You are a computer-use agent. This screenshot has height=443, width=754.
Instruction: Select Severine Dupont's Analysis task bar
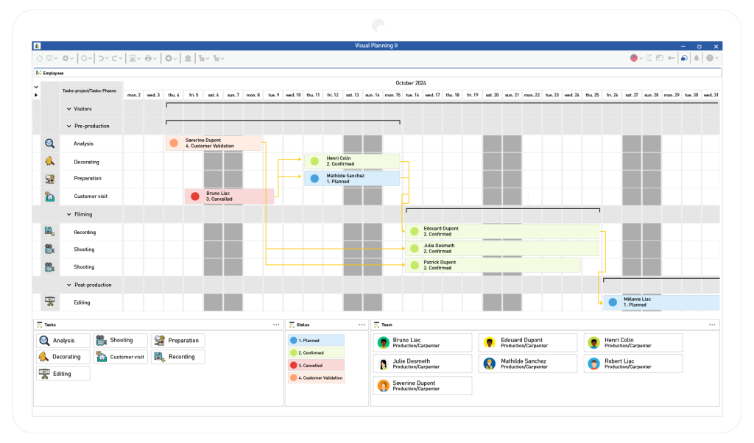click(213, 143)
